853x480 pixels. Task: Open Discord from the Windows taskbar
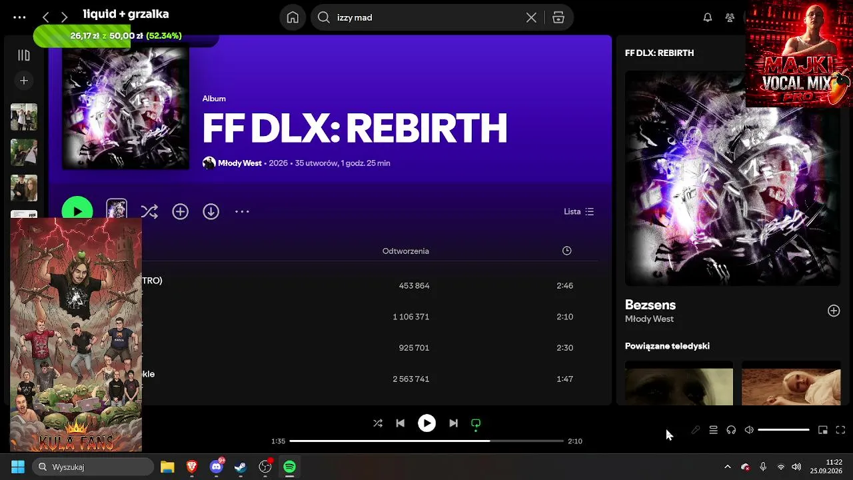click(x=217, y=467)
